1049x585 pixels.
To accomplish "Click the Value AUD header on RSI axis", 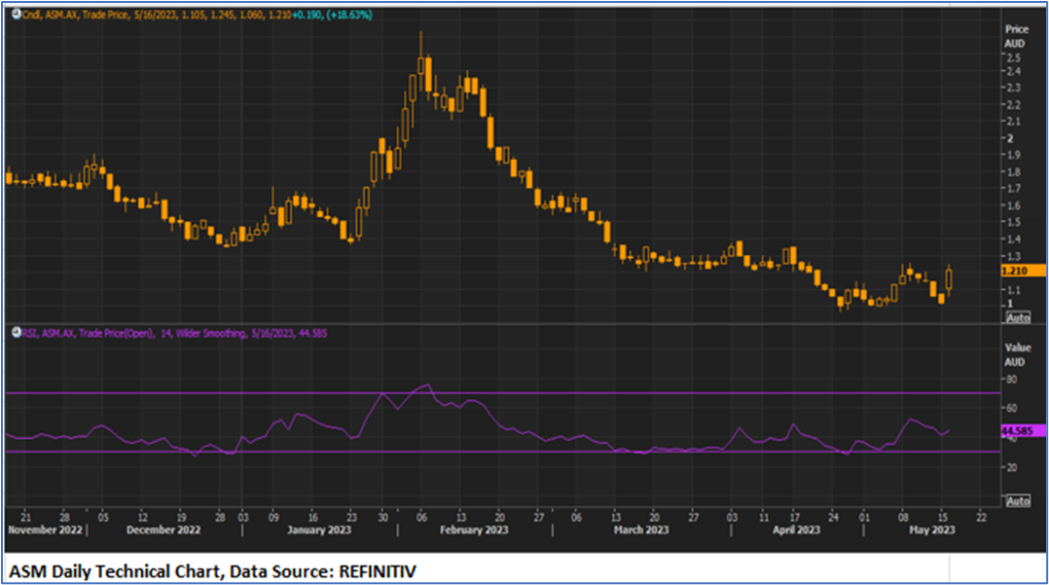I will click(x=1016, y=352).
